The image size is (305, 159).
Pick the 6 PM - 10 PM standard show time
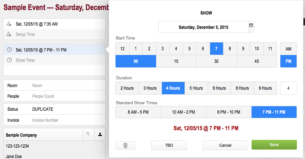coord(229,112)
